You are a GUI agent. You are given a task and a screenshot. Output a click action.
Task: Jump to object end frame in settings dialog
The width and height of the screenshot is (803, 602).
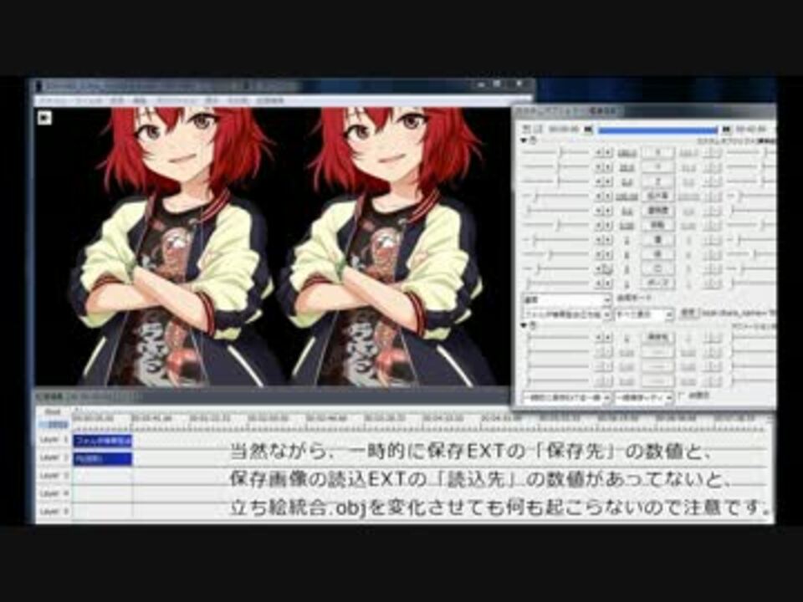(726, 130)
